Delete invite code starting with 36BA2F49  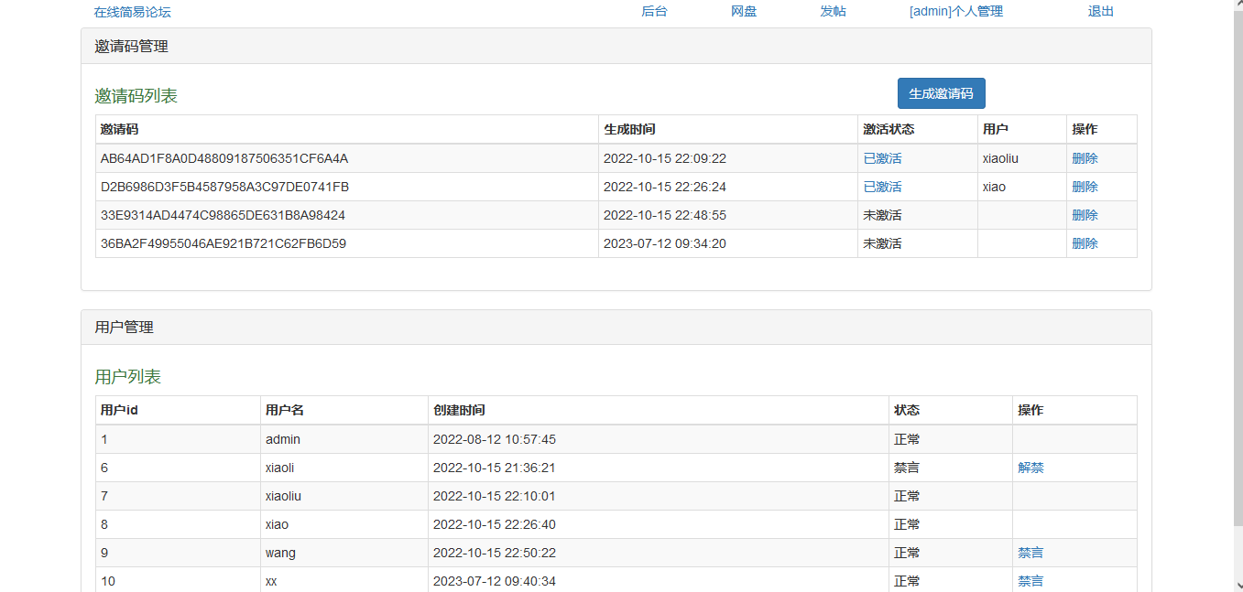1085,243
